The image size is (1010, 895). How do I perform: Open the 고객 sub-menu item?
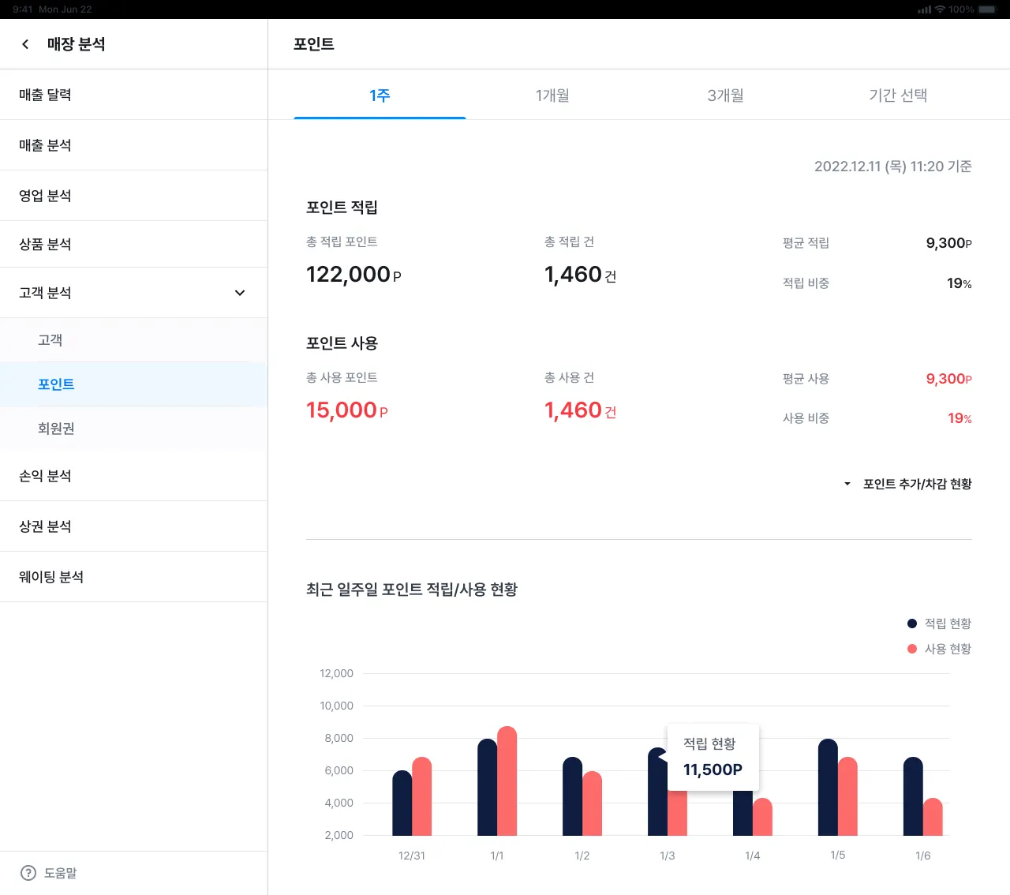click(134, 340)
